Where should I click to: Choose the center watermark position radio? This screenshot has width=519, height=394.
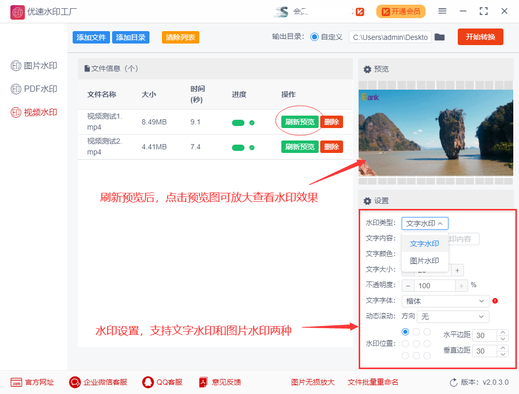coord(416,344)
